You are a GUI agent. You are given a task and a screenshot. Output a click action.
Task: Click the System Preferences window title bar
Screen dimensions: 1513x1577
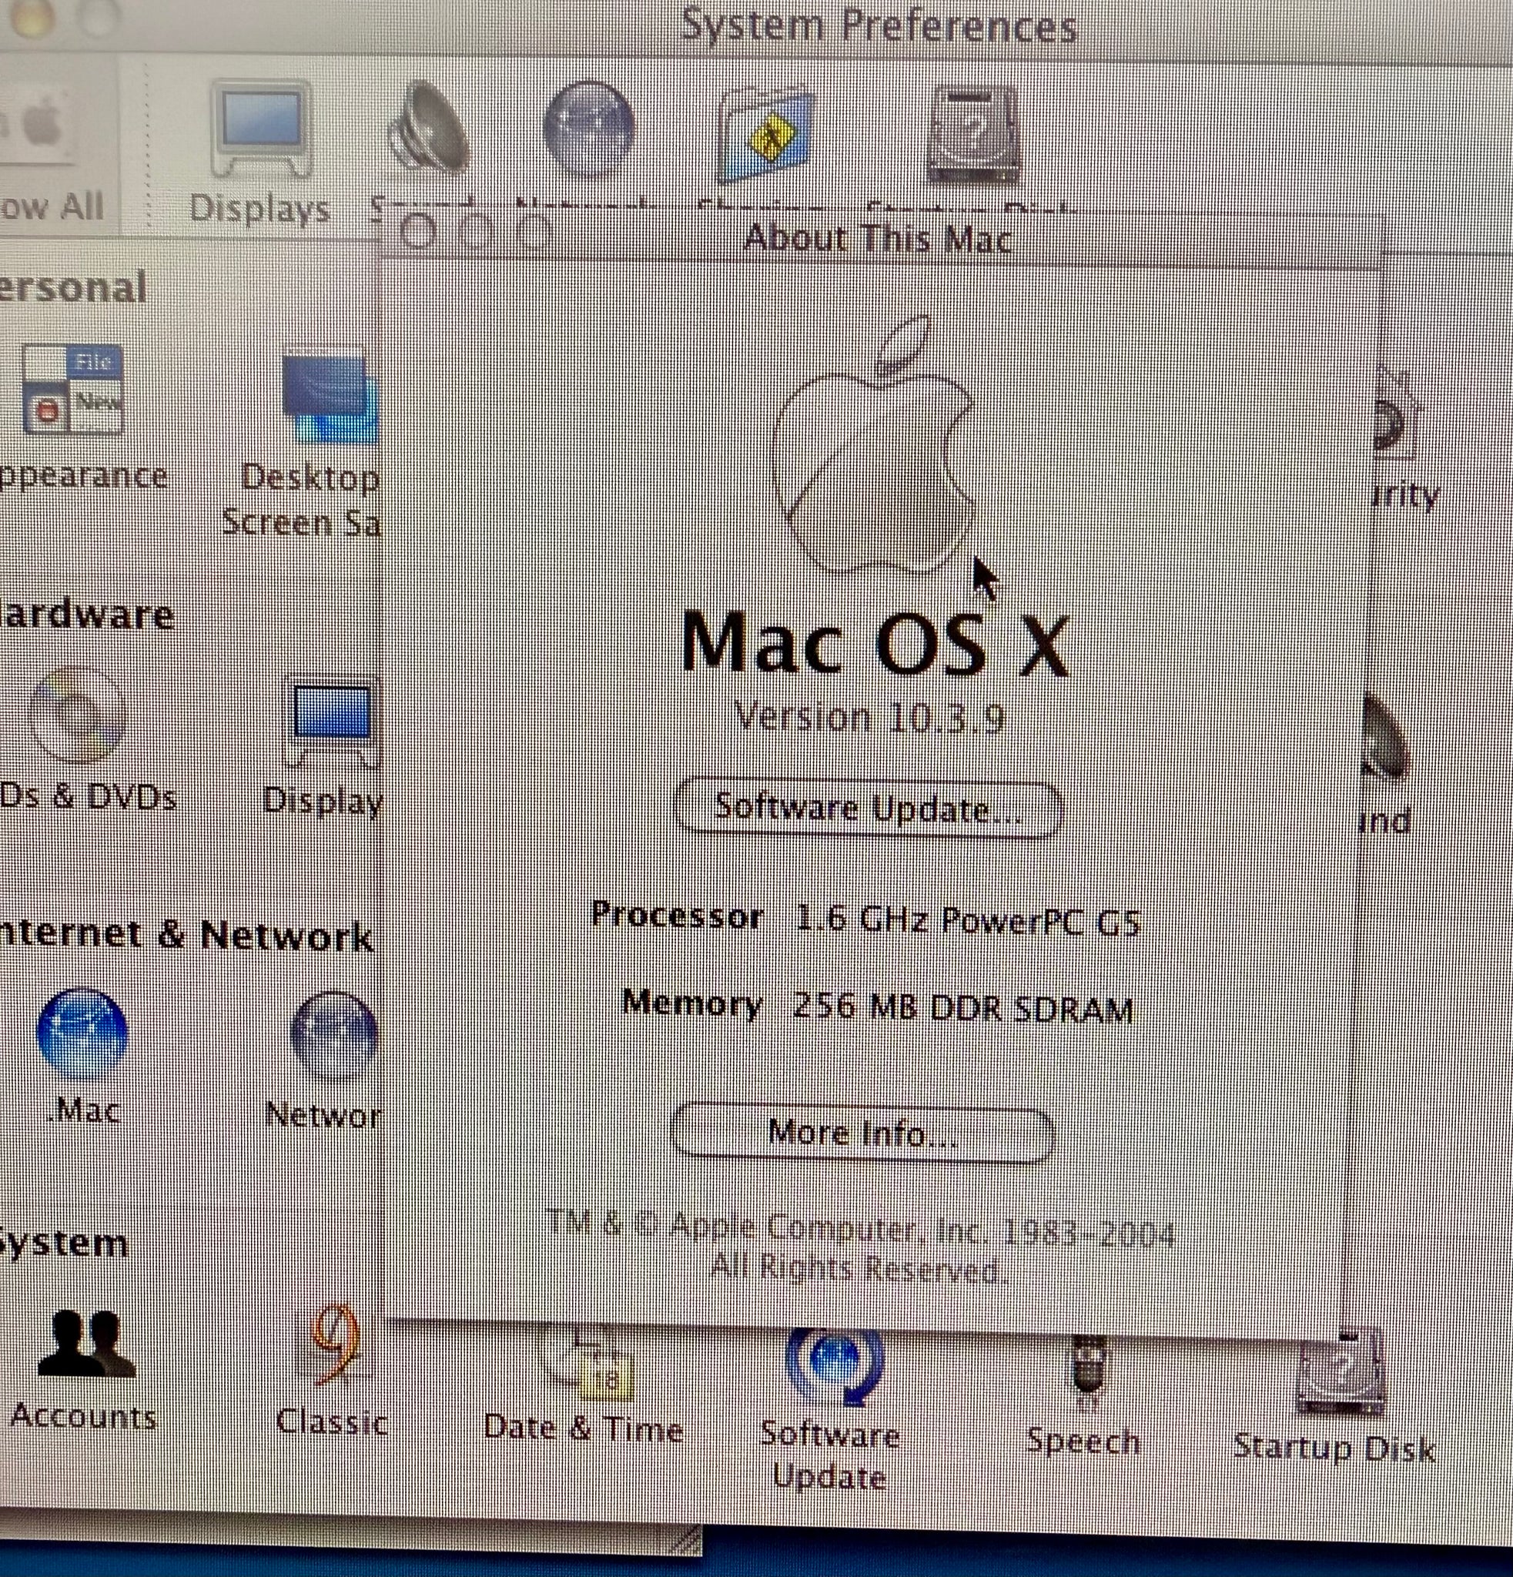[x=879, y=25]
